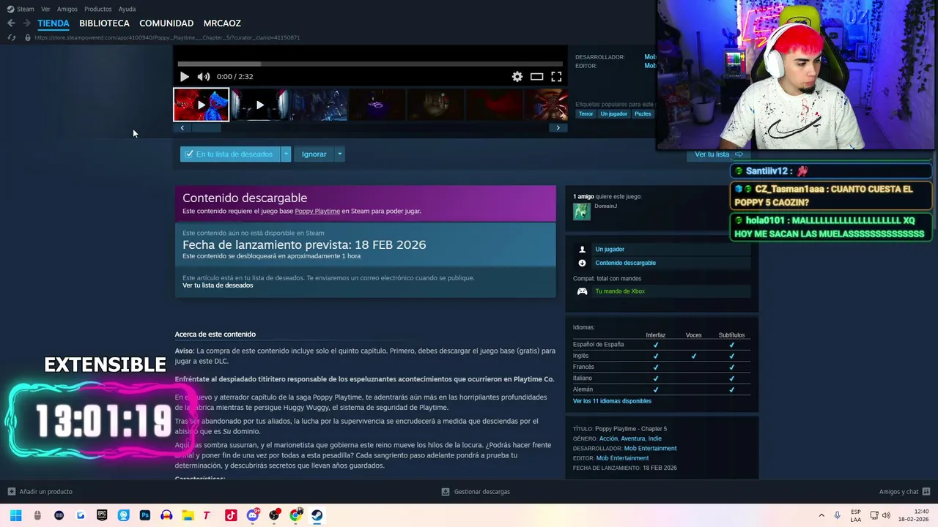This screenshot has height=527, width=938.
Task: Open the Windows Start menu
Action: pos(15,515)
